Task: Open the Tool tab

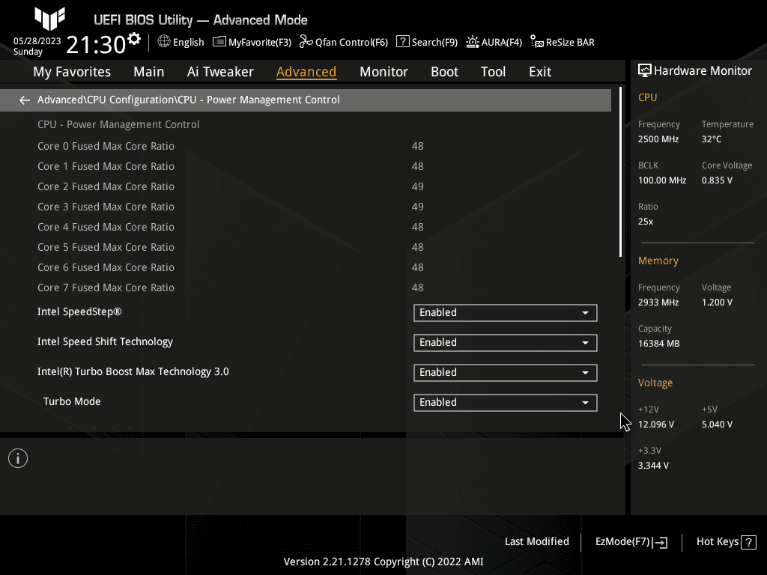Action: (493, 72)
